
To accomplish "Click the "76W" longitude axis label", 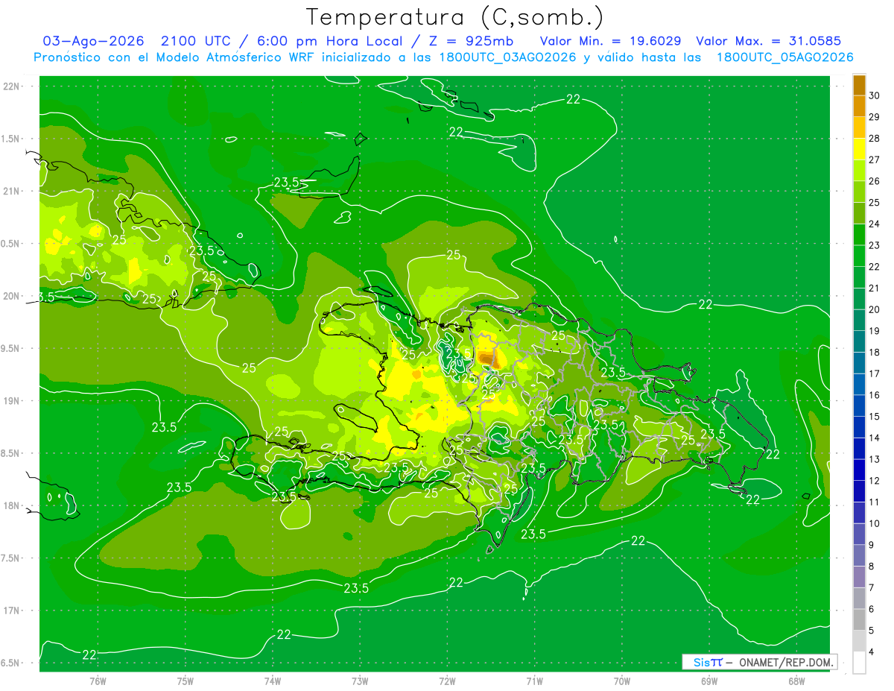I will pyautogui.click(x=98, y=681).
